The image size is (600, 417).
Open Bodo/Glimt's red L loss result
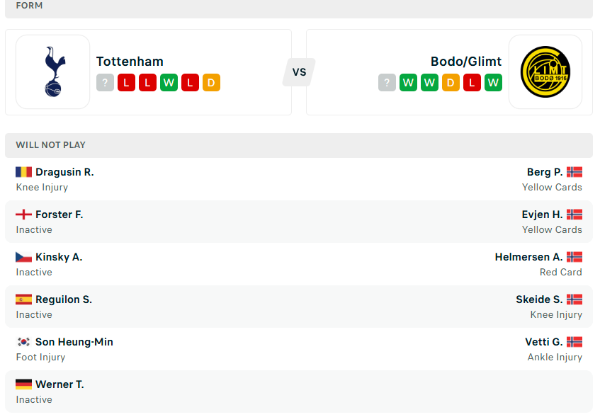(472, 83)
